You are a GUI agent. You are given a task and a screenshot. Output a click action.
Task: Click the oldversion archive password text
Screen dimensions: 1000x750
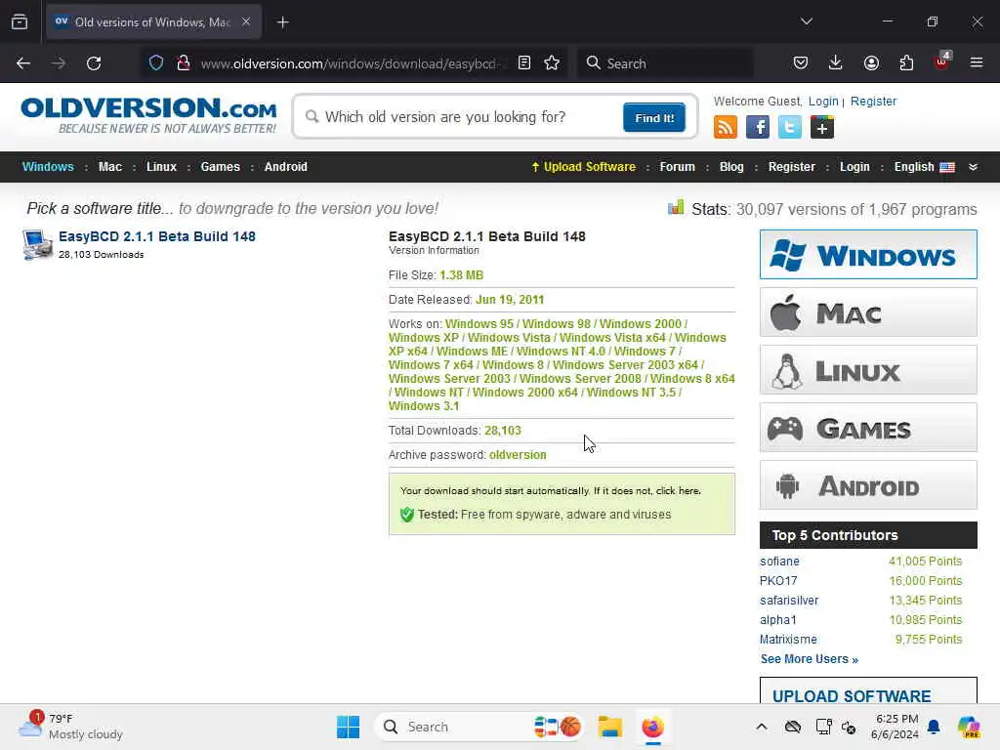(518, 455)
